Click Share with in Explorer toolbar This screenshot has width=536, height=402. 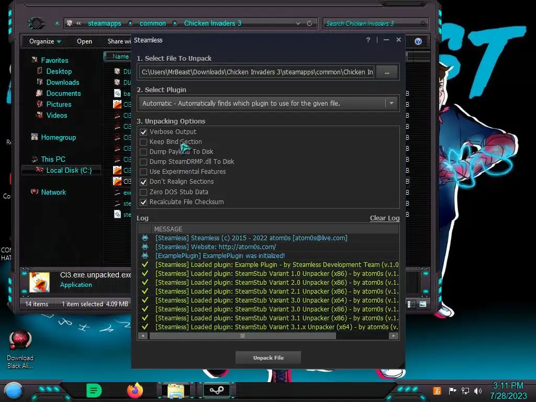119,41
